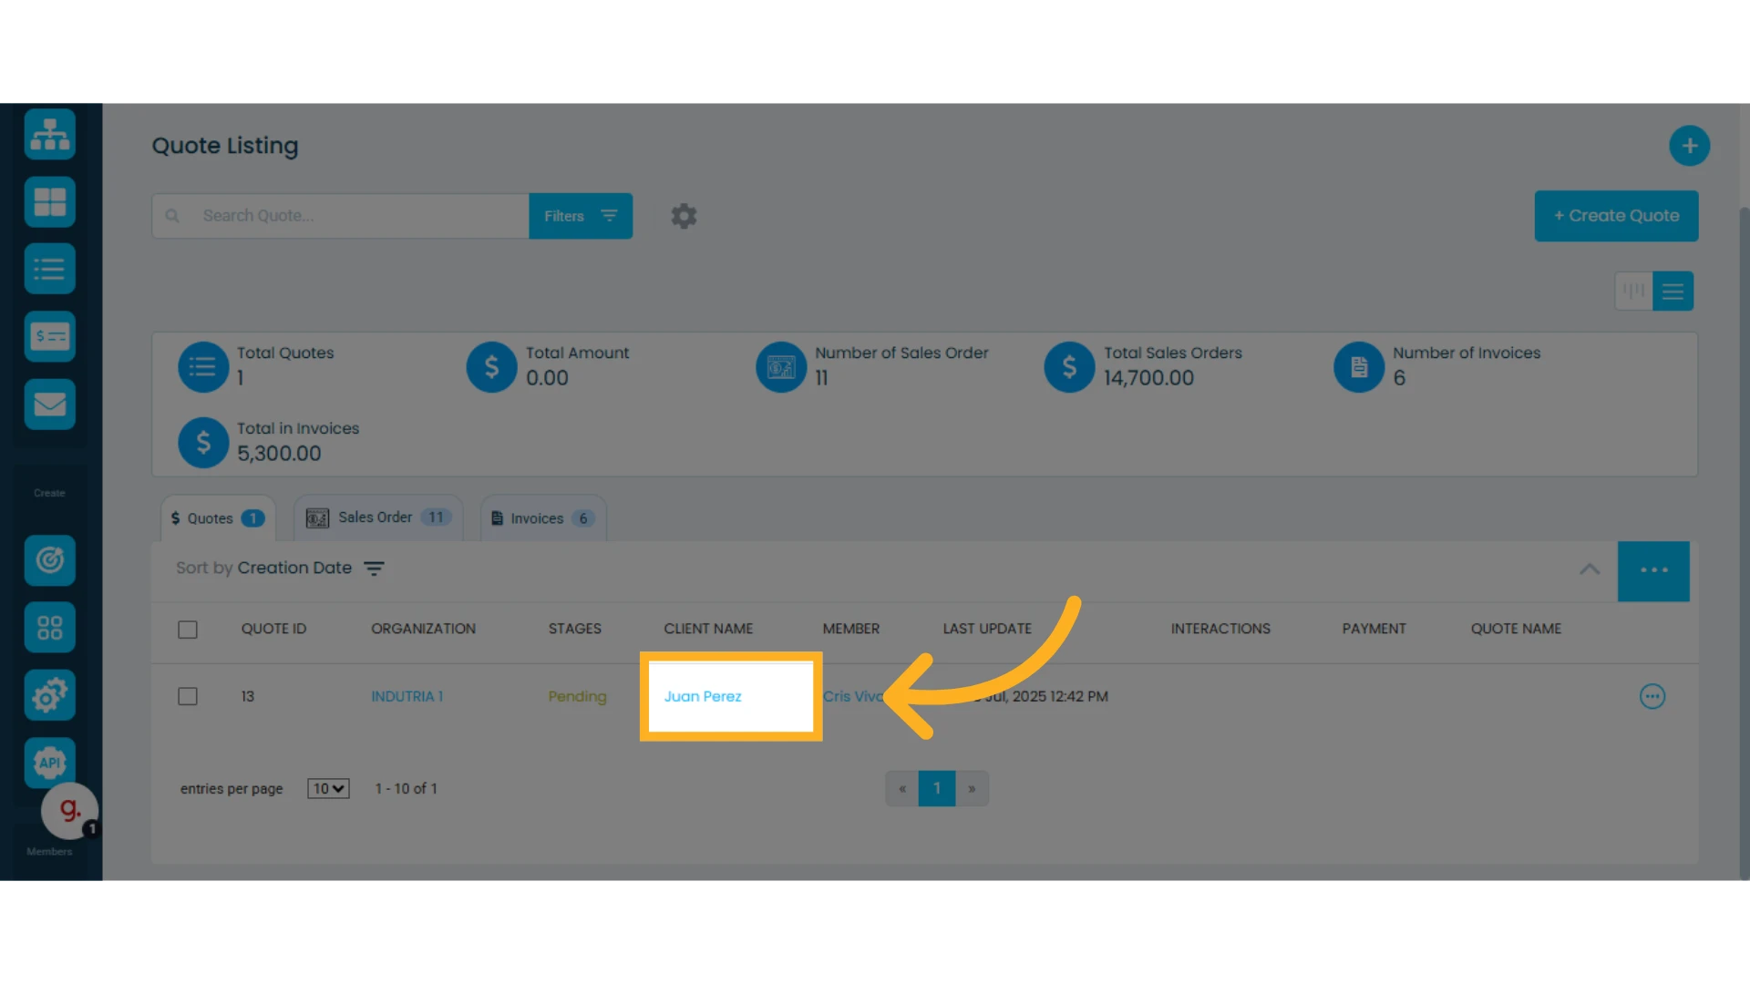The image size is (1750, 984).
Task: Toggle the select-all checkbox in table header
Action: (x=188, y=630)
